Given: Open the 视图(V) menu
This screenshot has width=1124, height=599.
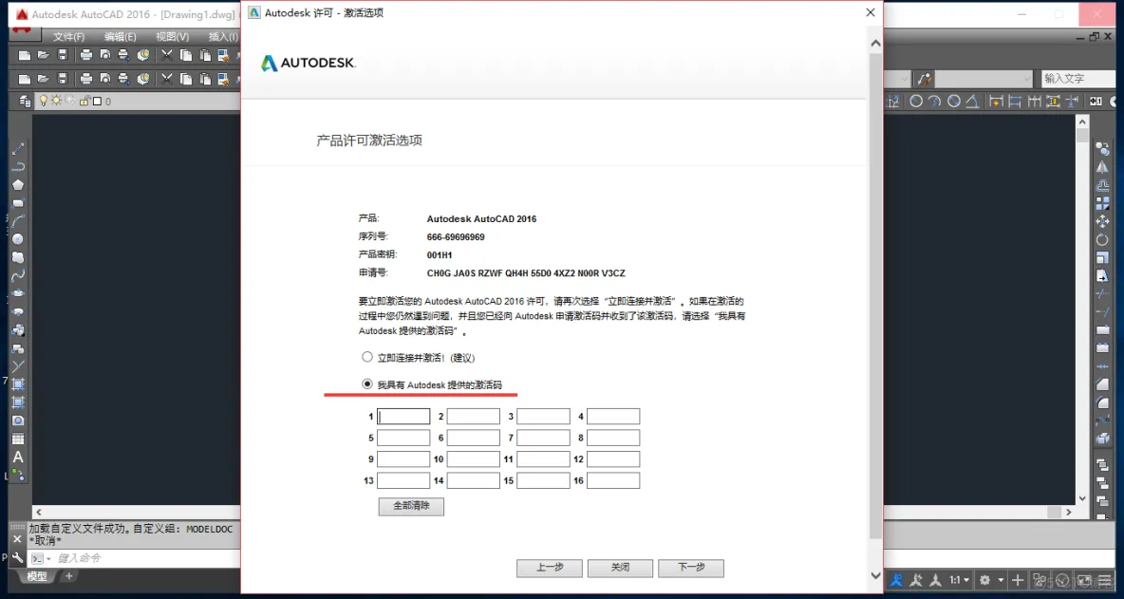Looking at the screenshot, I should coord(172,36).
